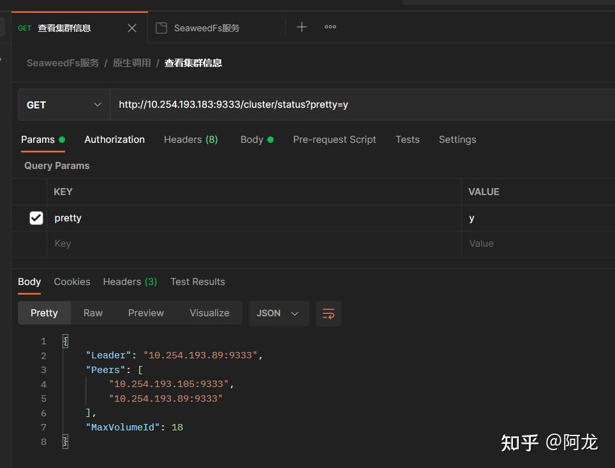Open the Headers (8) request tab
Image resolution: width=615 pixels, height=468 pixels.
coord(191,139)
